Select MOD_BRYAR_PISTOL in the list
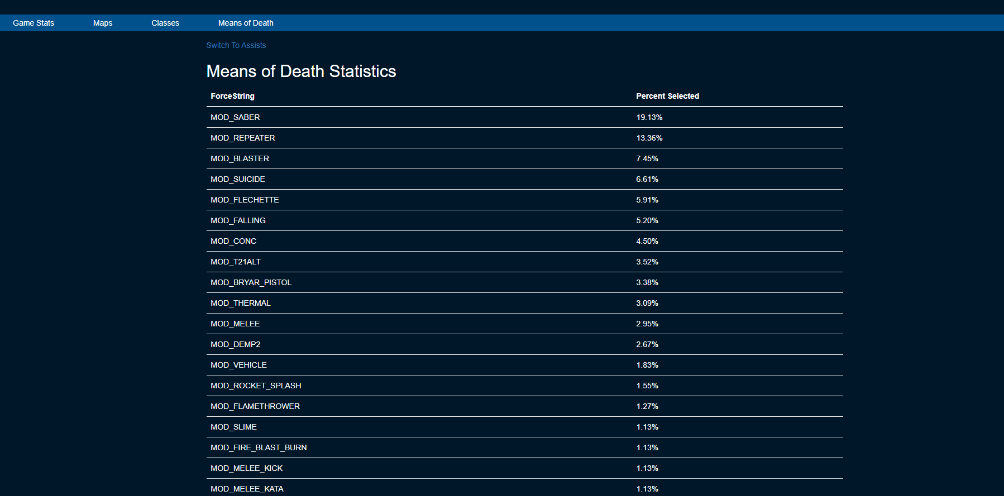This screenshot has width=1004, height=496. (x=251, y=282)
